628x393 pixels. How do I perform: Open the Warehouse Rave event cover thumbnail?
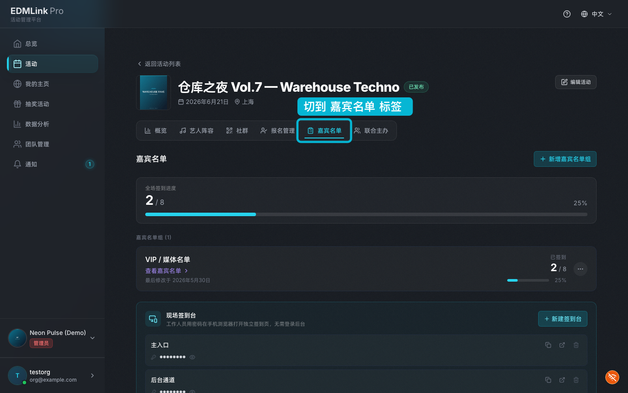tap(153, 93)
